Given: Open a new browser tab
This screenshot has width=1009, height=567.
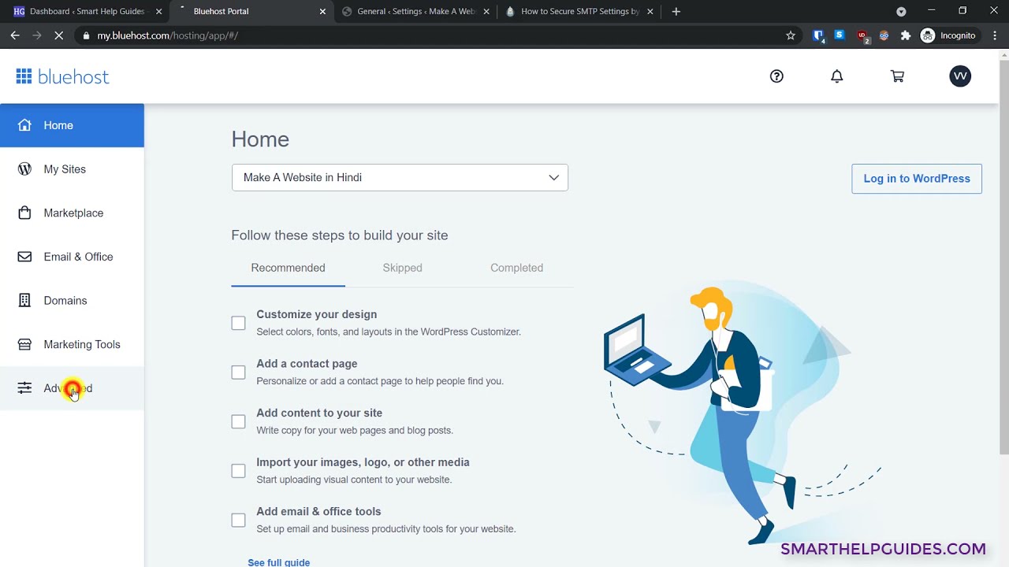Looking at the screenshot, I should click(676, 12).
